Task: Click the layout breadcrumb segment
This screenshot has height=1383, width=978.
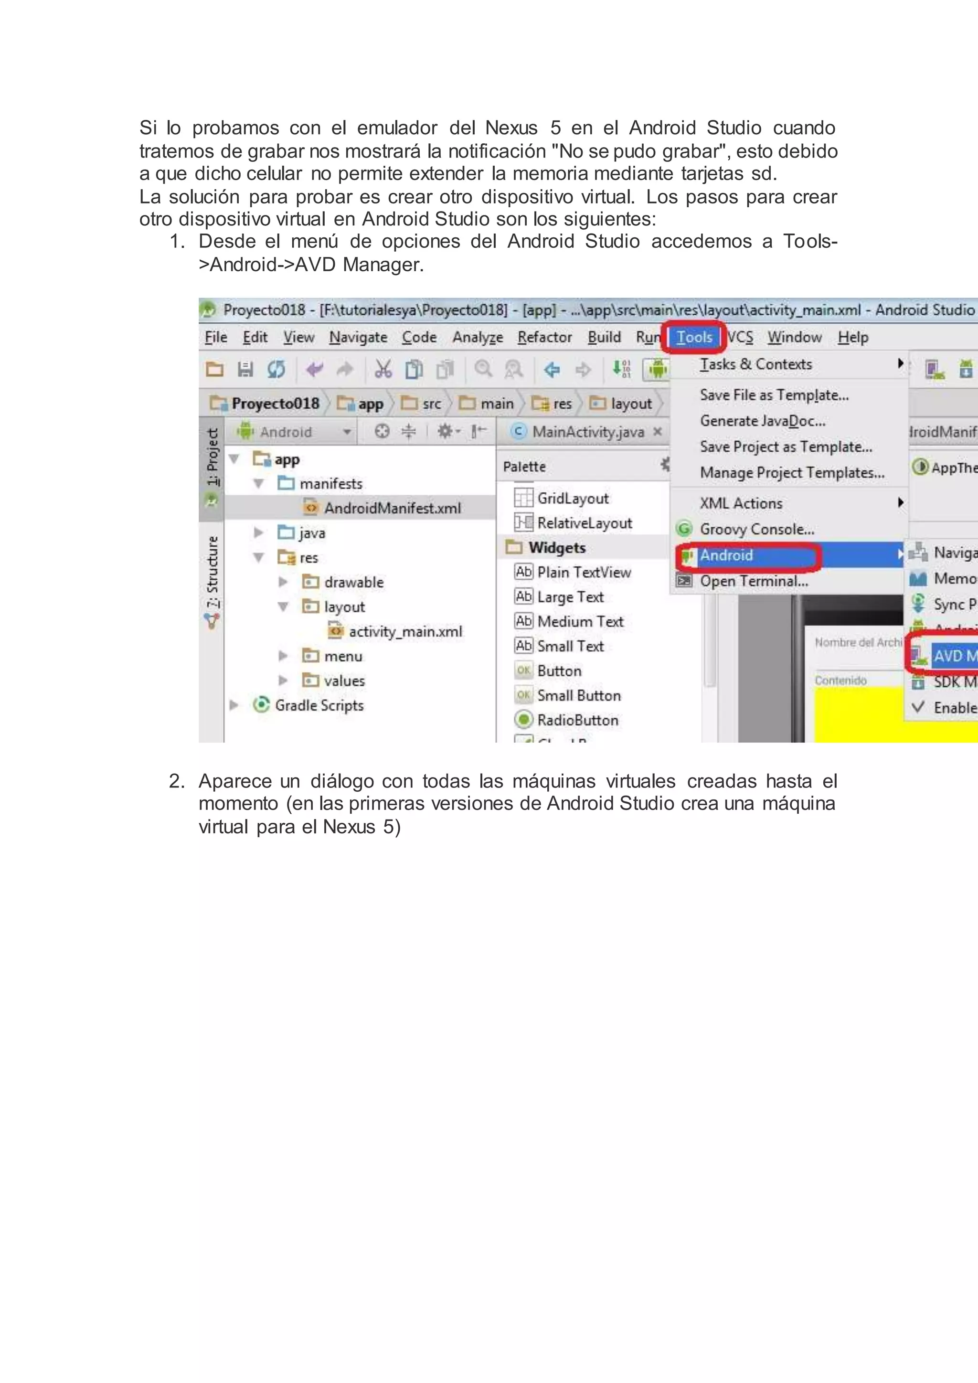Action: [621, 403]
